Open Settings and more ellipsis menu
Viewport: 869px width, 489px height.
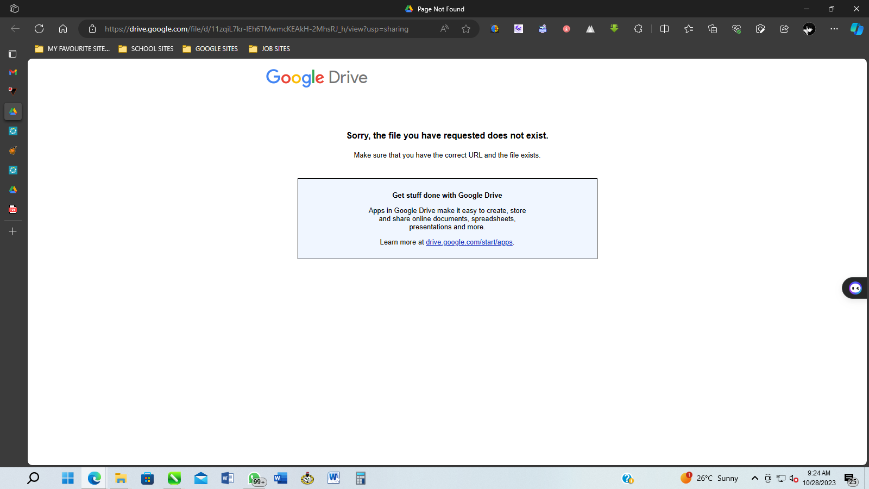coord(834,29)
